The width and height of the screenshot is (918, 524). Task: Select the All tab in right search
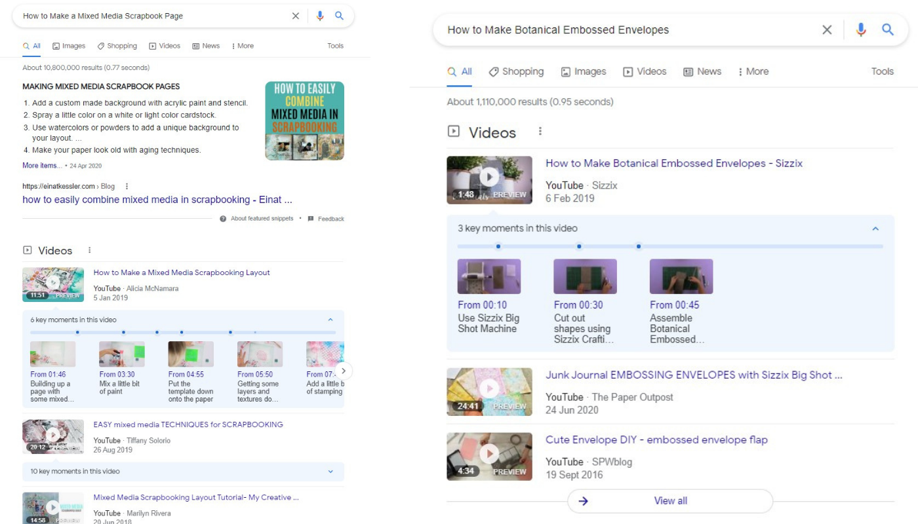[460, 71]
